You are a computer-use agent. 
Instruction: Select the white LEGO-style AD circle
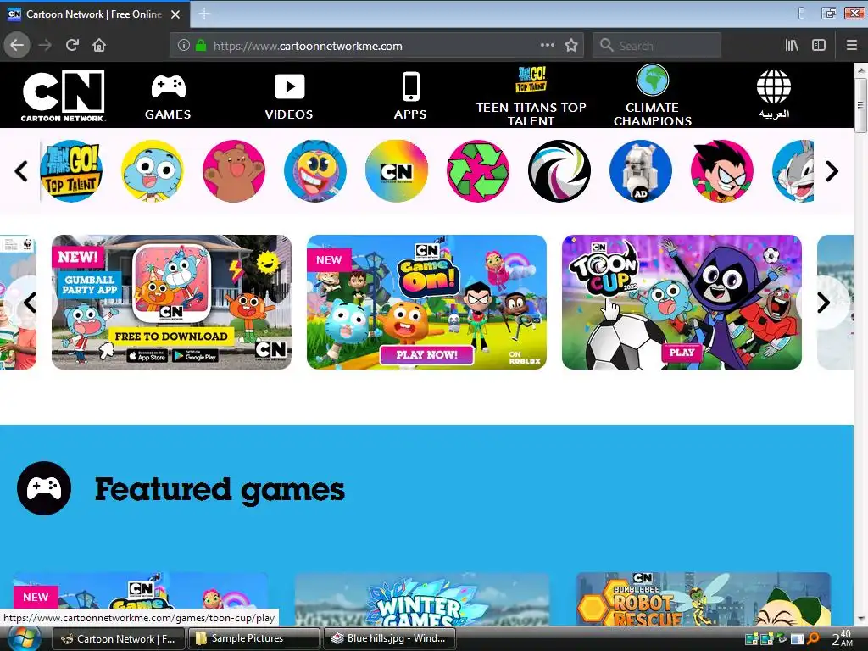[x=641, y=171]
